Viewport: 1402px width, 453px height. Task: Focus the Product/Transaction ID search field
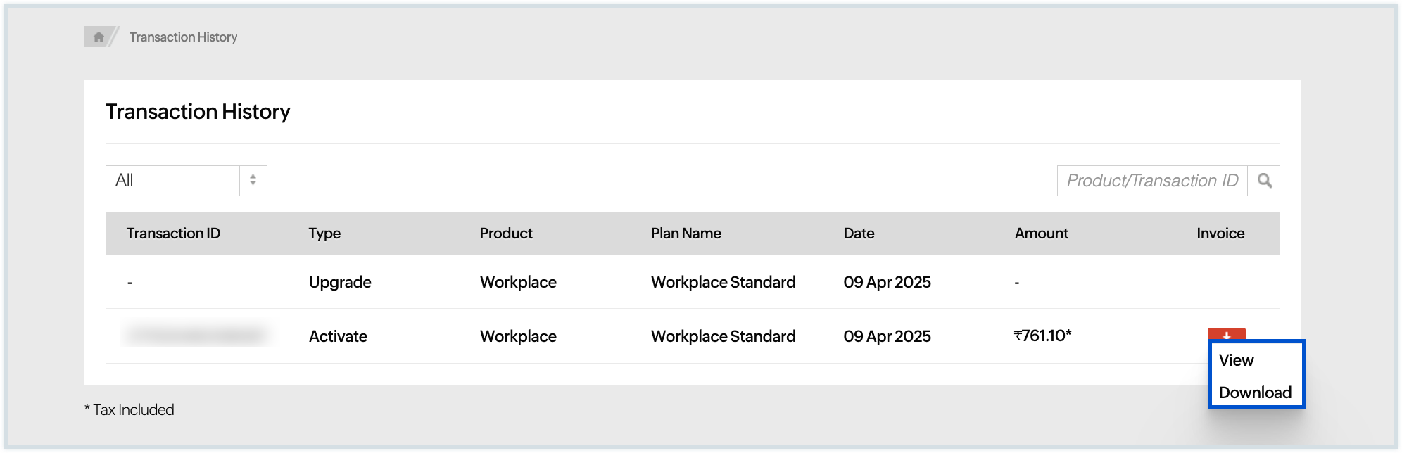(x=1152, y=181)
